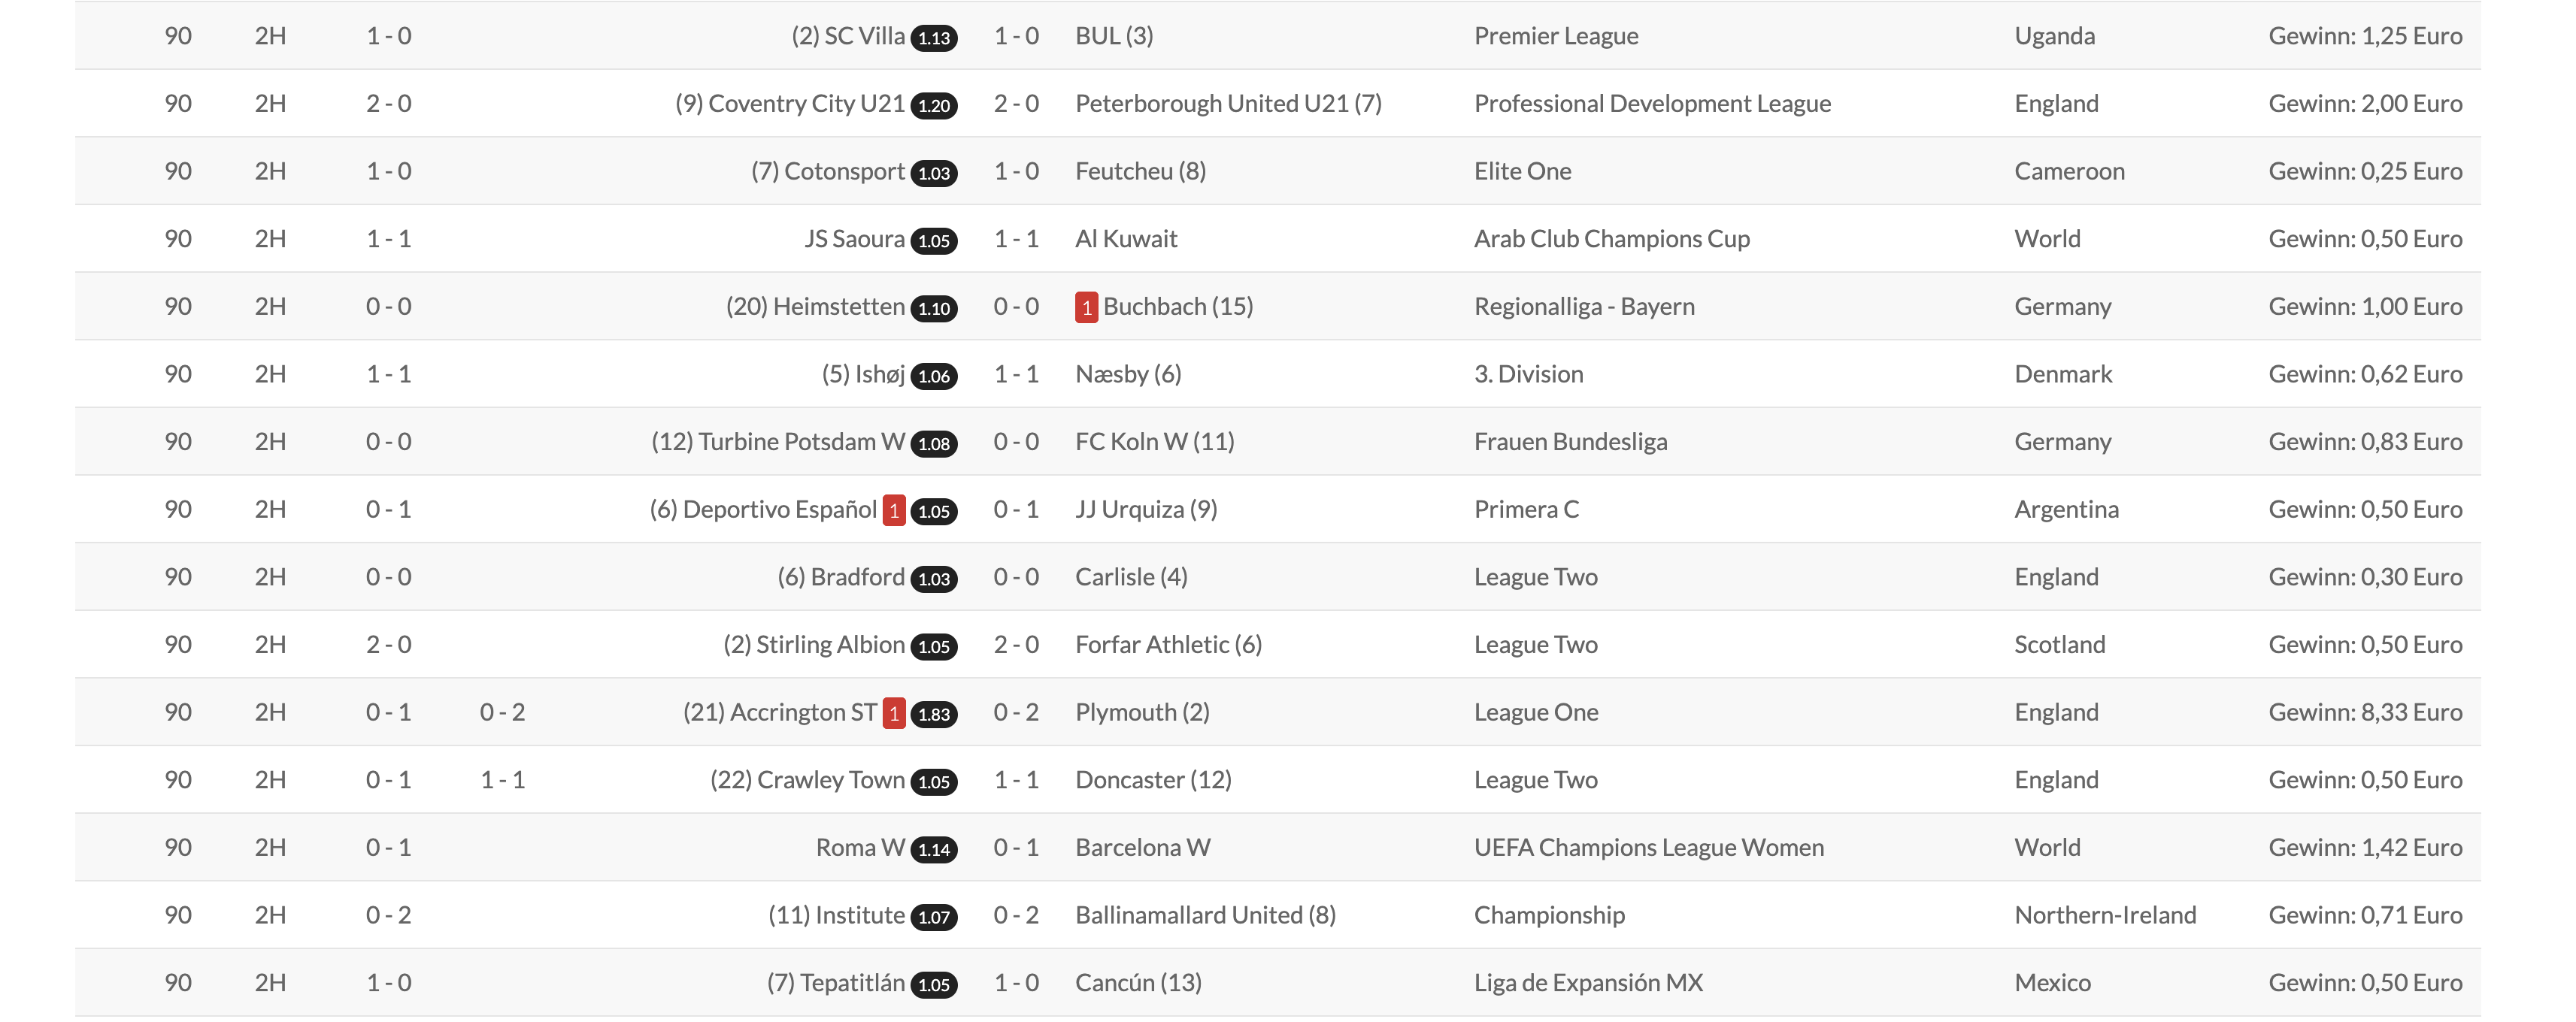Click UEFA Champions League Women competition

(1648, 847)
